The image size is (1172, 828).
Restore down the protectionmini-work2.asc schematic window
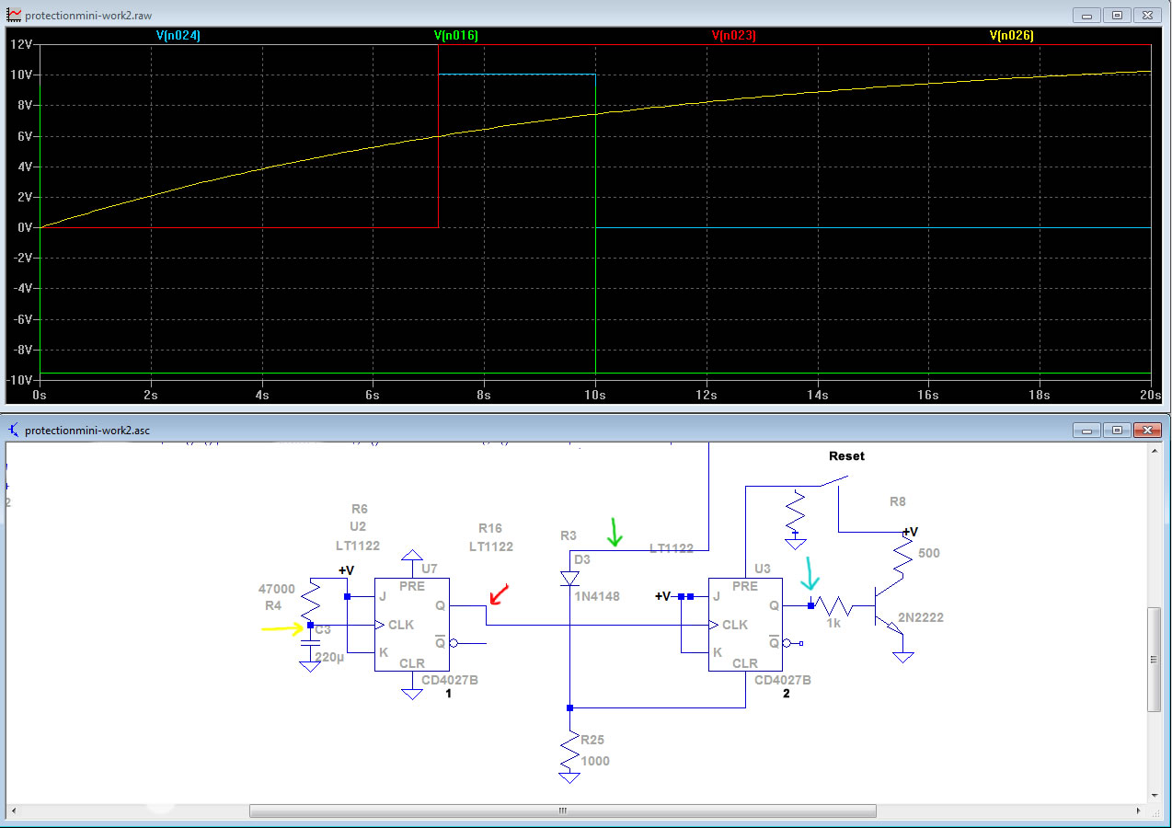coord(1118,430)
